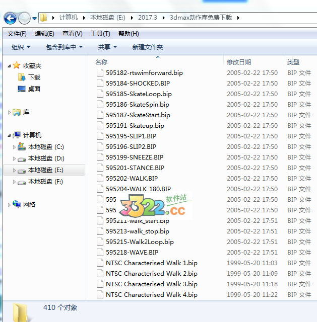
Task: Click file icon of 595218-WAVE.BIP
Action: 100,252
